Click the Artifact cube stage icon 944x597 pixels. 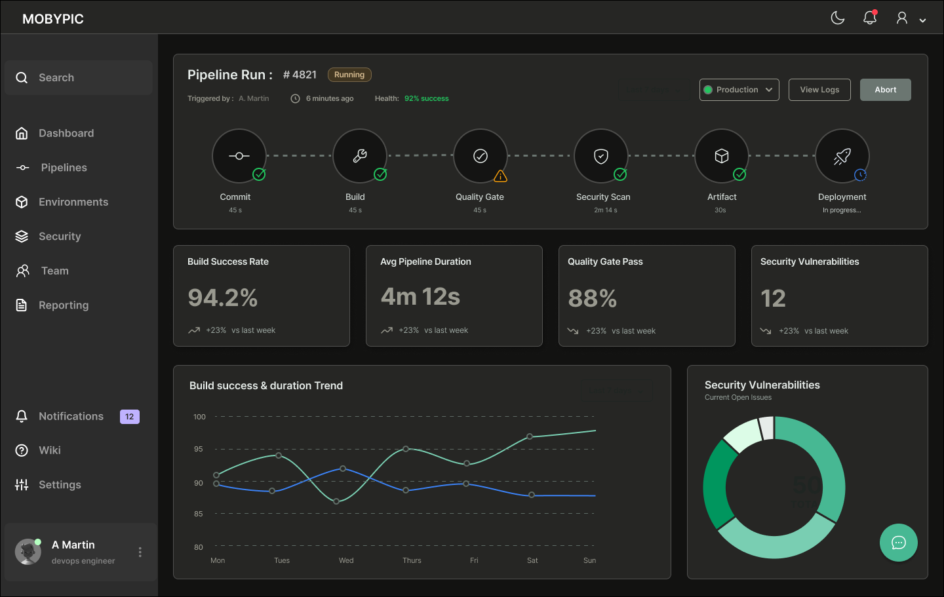(x=722, y=156)
